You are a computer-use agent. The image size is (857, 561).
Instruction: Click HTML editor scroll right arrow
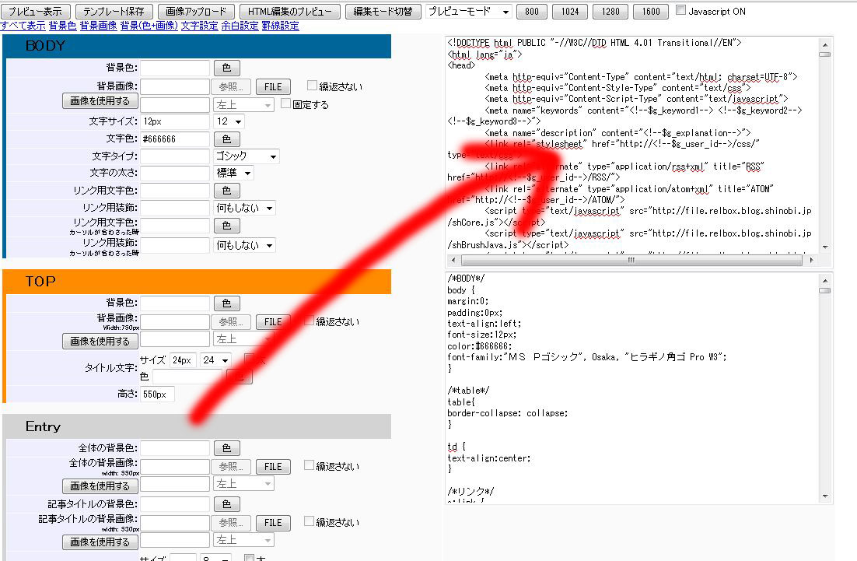pyautogui.click(x=812, y=260)
